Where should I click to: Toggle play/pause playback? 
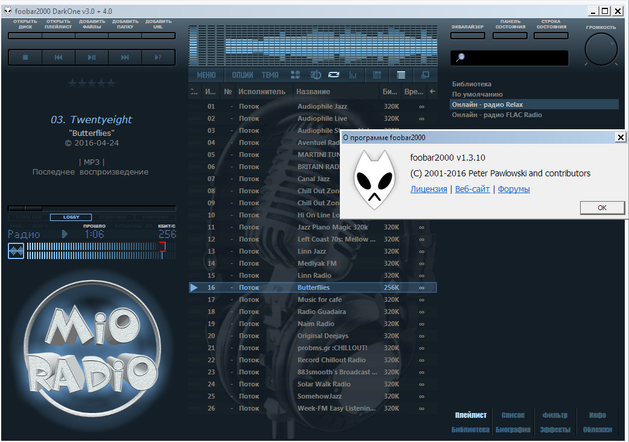92,57
